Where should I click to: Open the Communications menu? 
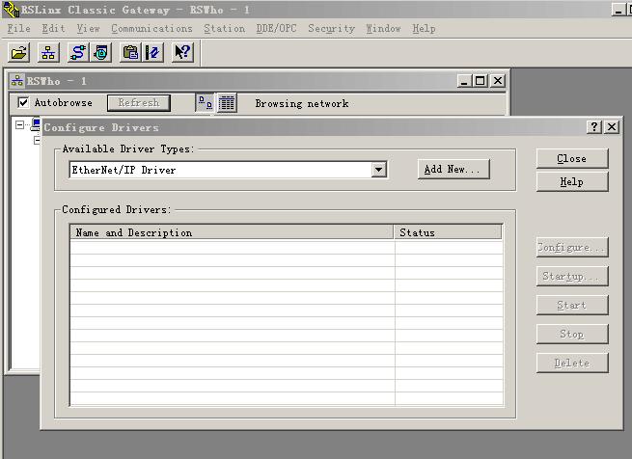click(x=151, y=29)
